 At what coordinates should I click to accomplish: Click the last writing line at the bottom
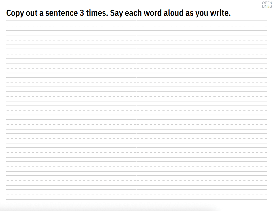coord(136,195)
